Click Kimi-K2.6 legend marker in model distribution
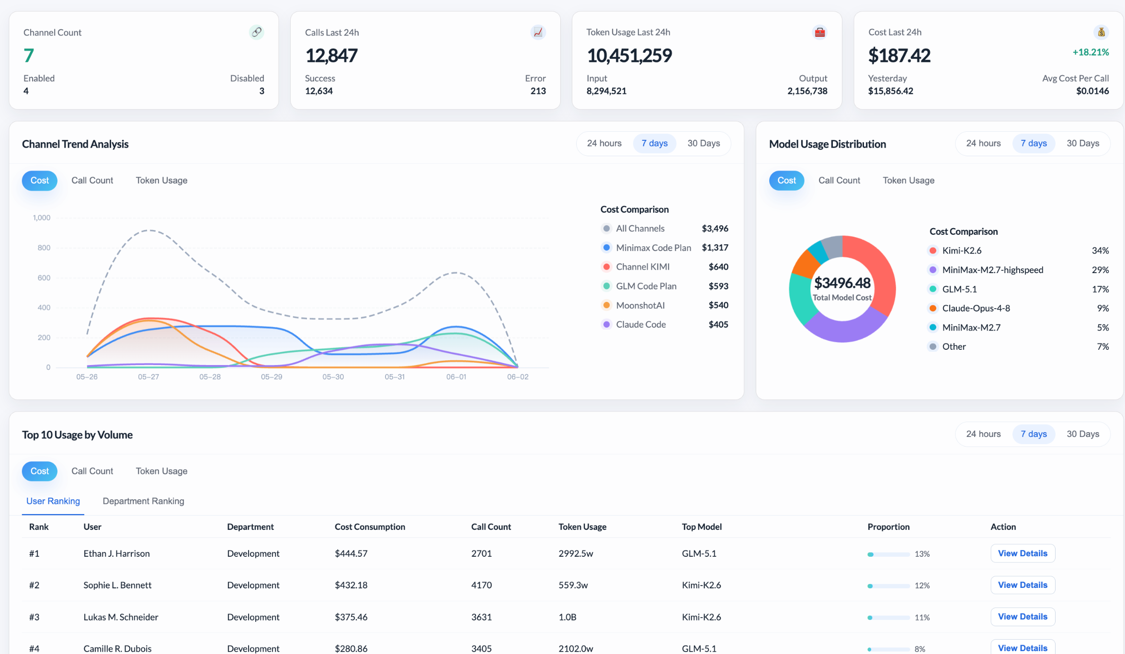Image resolution: width=1125 pixels, height=654 pixels. coord(932,251)
